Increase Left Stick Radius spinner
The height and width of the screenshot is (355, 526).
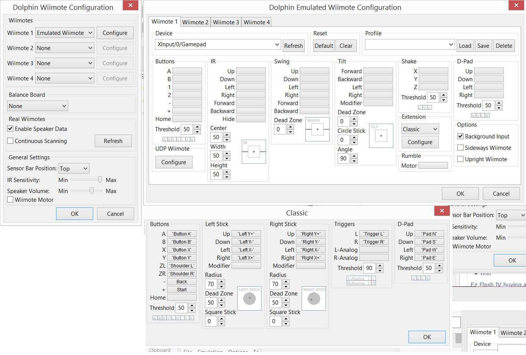(222, 281)
